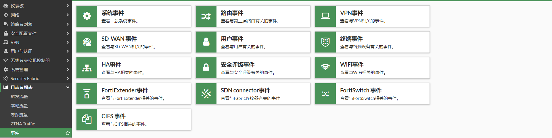Click the 终端事件 shield icon
The image size is (552, 138).
click(x=325, y=42)
